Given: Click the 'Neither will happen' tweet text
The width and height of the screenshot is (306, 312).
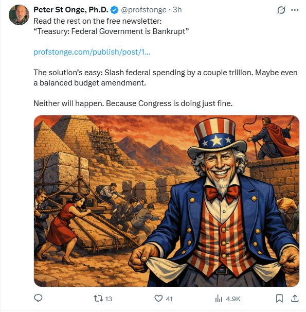Looking at the screenshot, I should click(133, 103).
